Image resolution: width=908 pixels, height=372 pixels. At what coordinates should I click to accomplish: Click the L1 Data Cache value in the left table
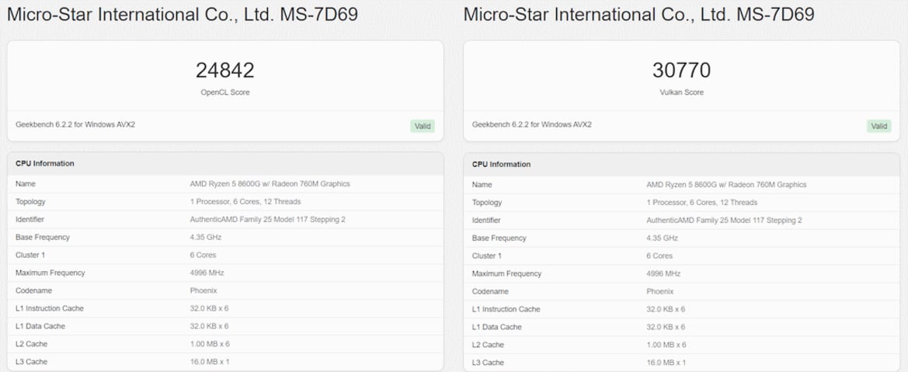tap(209, 325)
